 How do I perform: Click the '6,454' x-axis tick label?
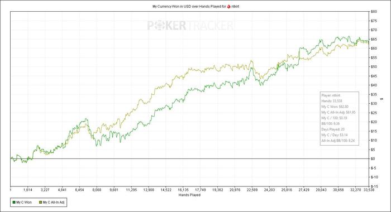click(79, 190)
